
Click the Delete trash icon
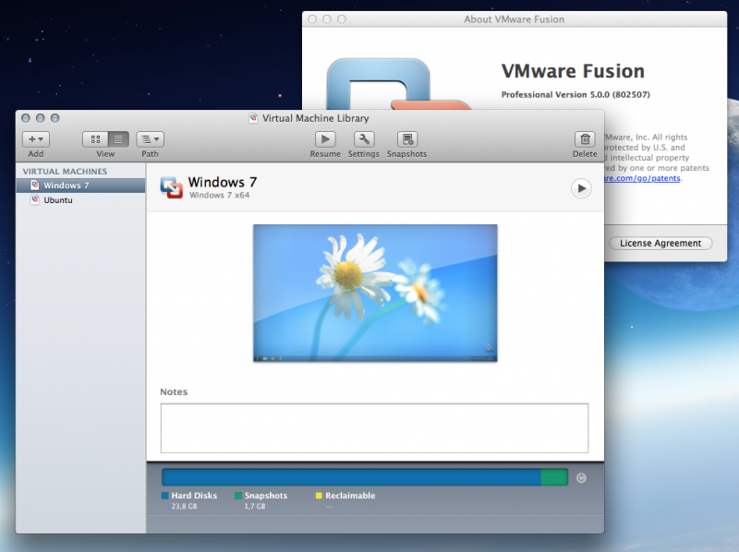coord(585,139)
